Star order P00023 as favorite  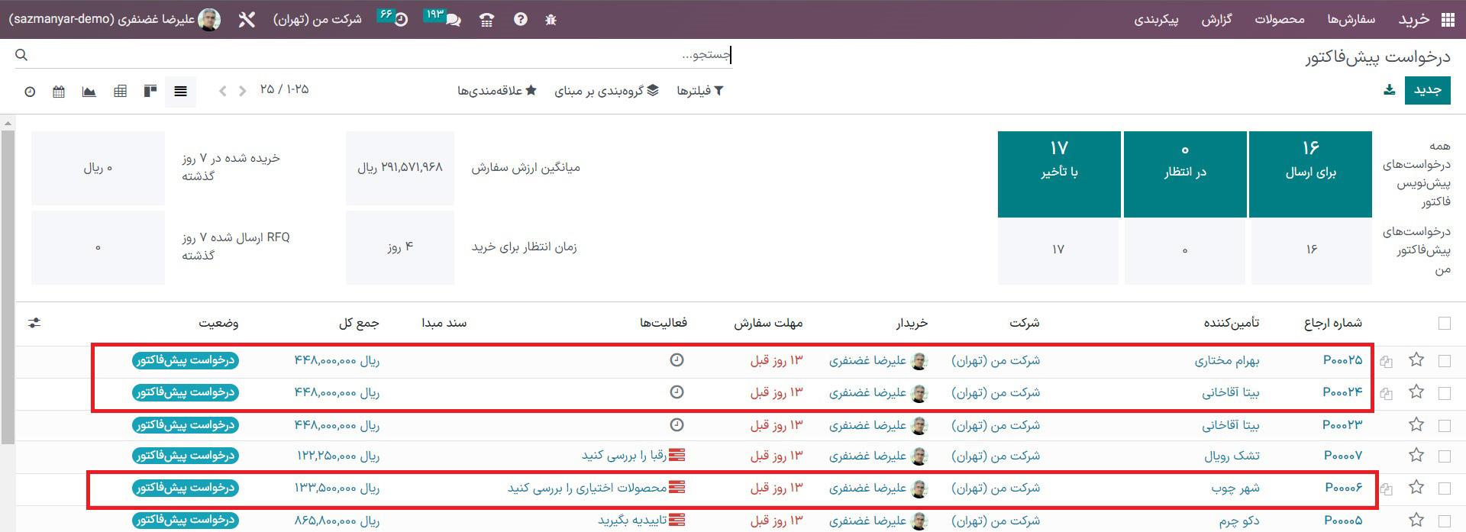tap(1416, 424)
